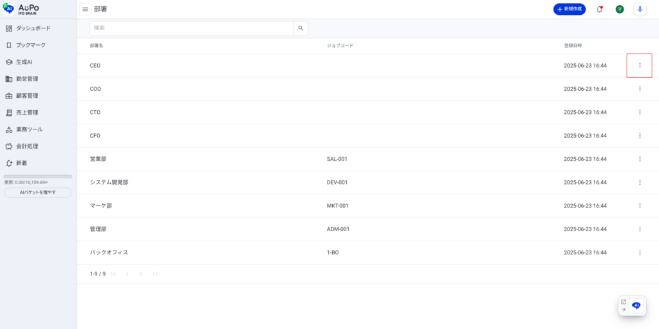Image resolution: width=659 pixels, height=329 pixels.
Task: Focus the 検索 search input field
Action: click(x=191, y=28)
